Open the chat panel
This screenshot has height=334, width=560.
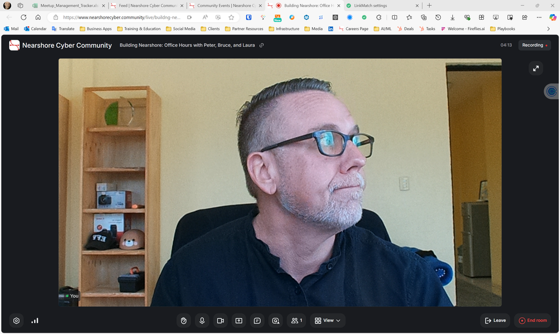[x=257, y=321]
